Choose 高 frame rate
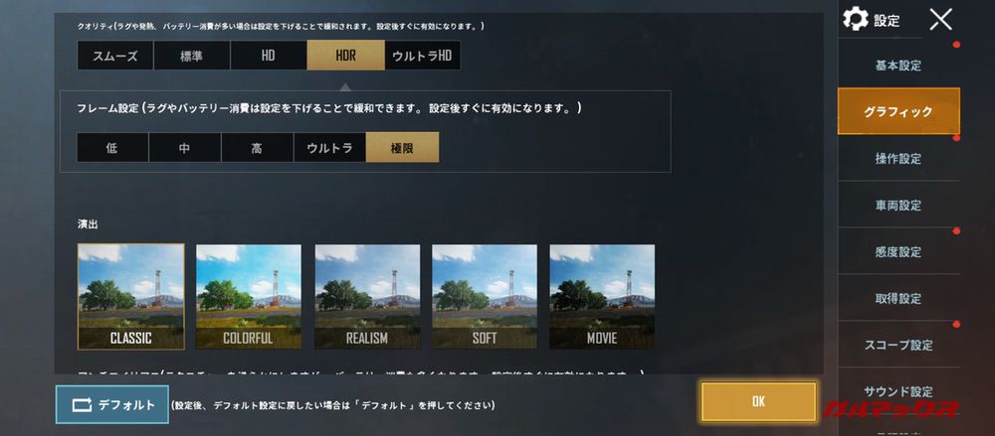Image resolution: width=995 pixels, height=436 pixels. click(x=257, y=147)
